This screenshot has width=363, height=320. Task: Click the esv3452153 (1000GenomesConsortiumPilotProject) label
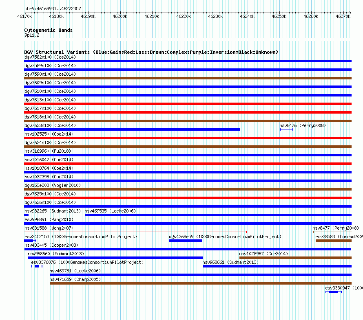point(81,237)
